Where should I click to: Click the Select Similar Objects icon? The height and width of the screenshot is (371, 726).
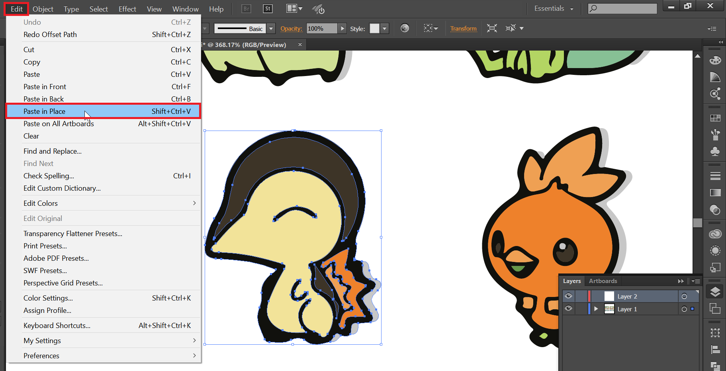511,28
